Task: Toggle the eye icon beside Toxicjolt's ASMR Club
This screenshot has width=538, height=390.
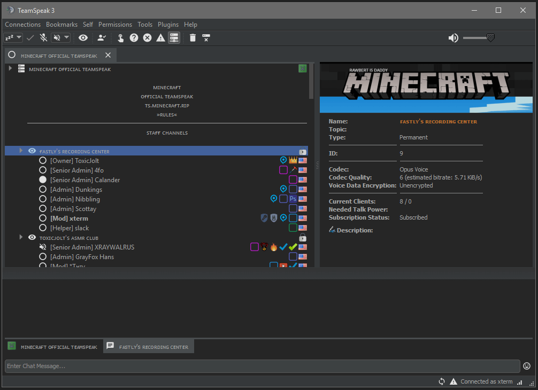Action: (x=32, y=237)
